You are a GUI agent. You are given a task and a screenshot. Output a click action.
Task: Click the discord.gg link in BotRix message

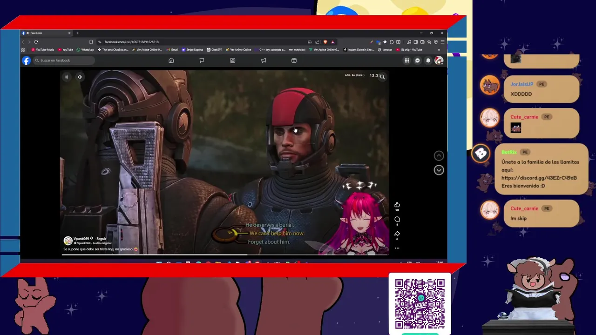[x=539, y=178]
